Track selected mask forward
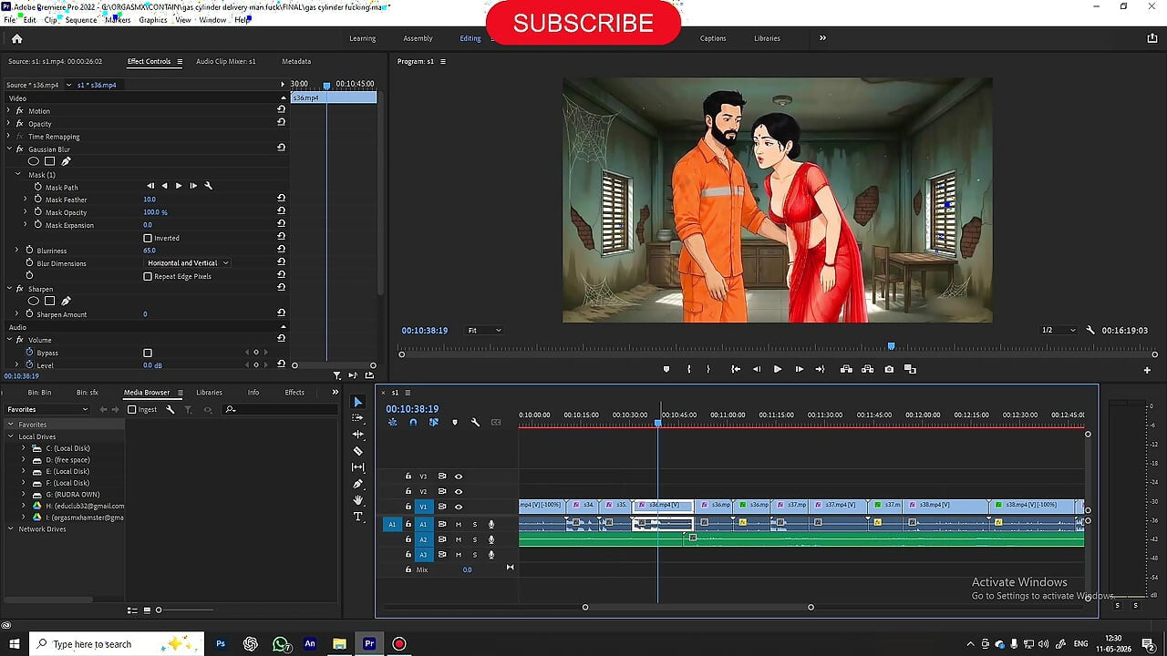1167x656 pixels. [179, 186]
